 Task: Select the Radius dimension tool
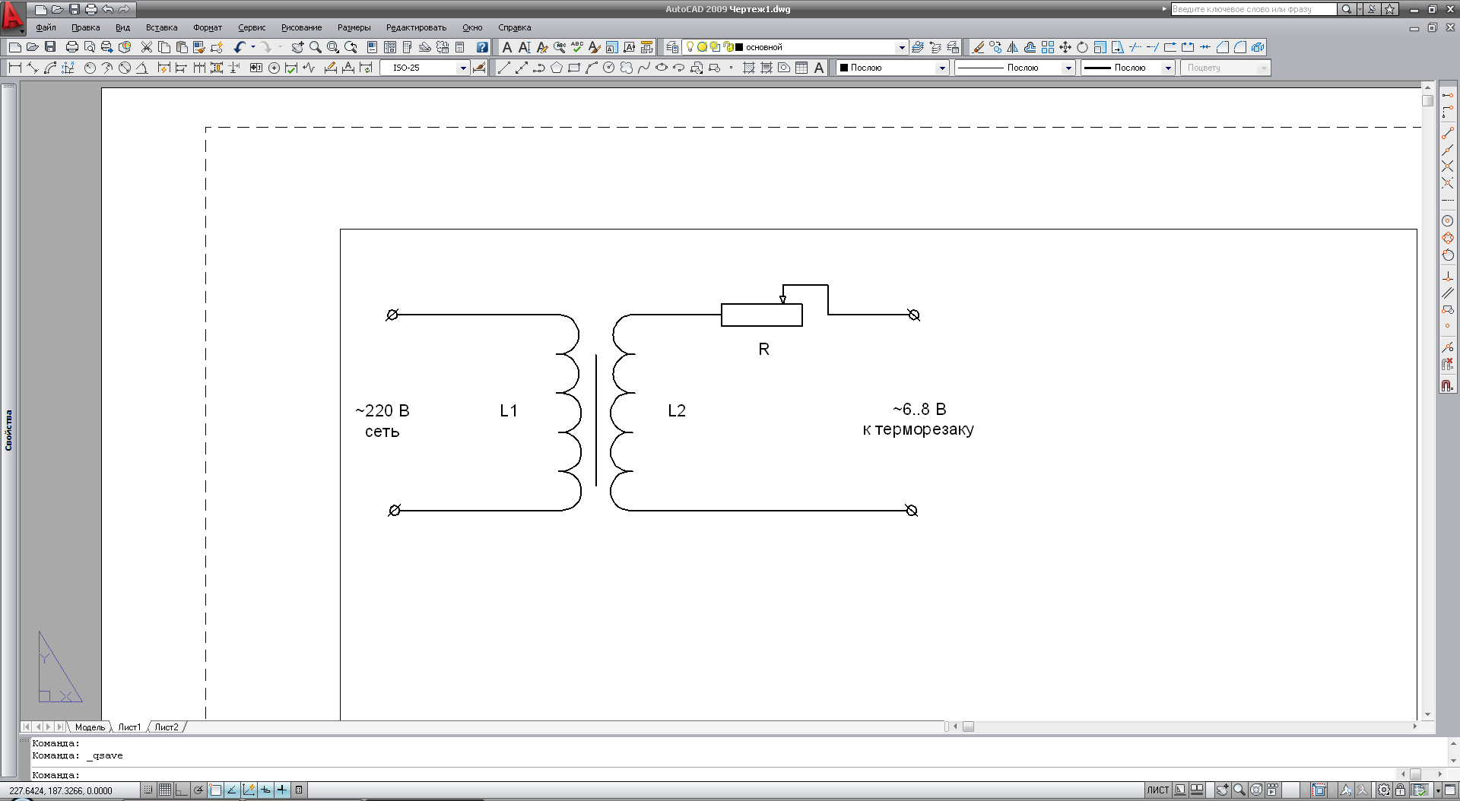(x=90, y=68)
